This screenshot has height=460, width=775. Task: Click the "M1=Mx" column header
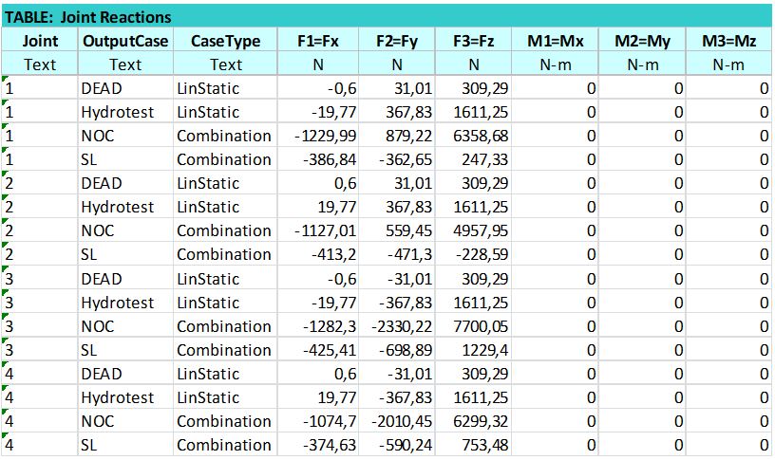pos(558,41)
